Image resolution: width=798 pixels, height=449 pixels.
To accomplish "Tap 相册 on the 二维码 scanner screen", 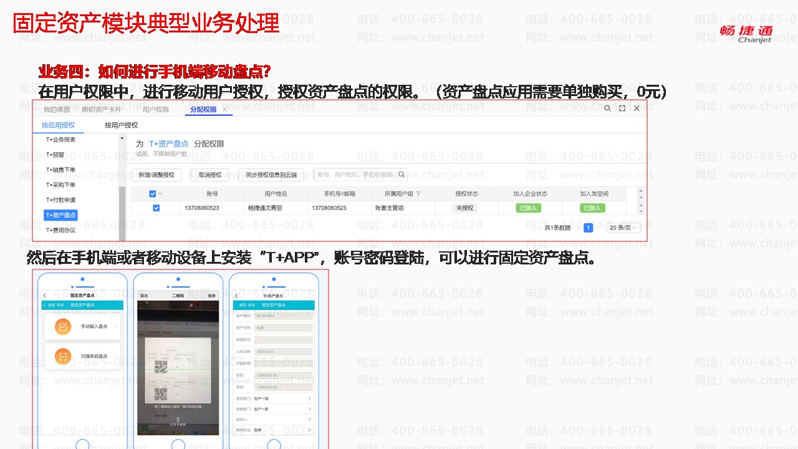I will coord(212,296).
